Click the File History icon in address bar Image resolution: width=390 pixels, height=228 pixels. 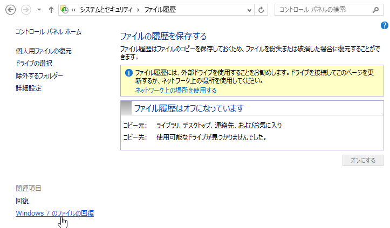[x=64, y=10]
